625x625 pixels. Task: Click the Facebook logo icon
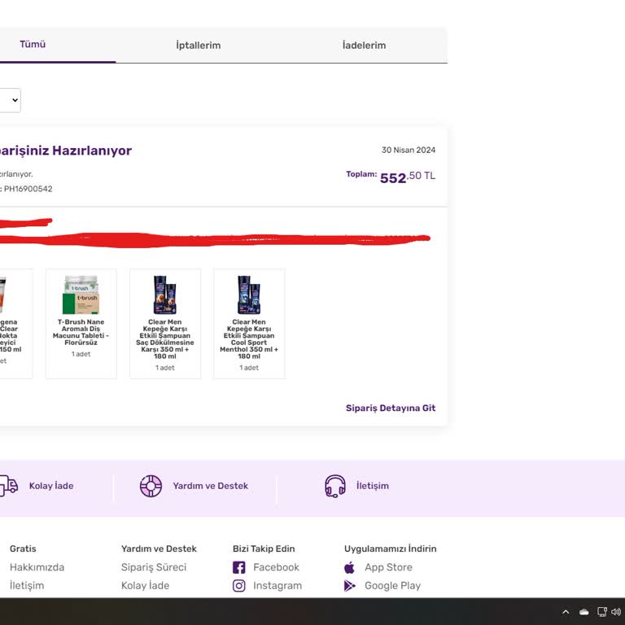click(x=239, y=567)
